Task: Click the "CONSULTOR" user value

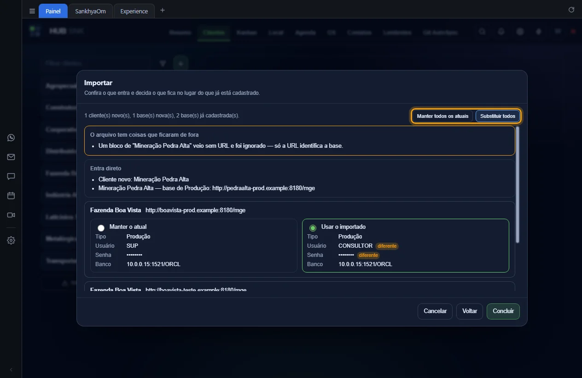Action: click(x=355, y=246)
